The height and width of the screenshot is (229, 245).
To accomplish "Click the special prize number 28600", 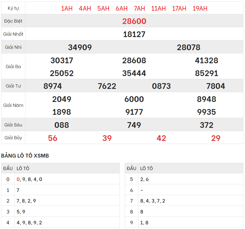I will [x=134, y=21].
